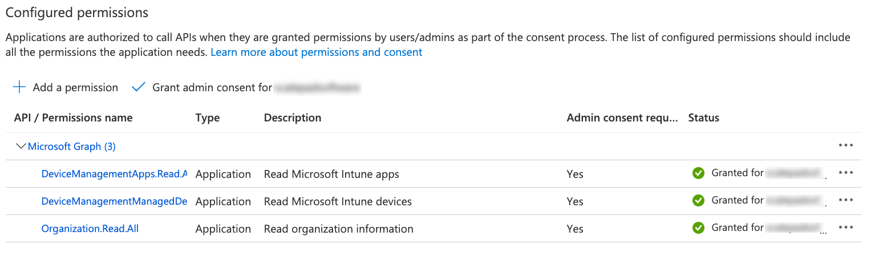The width and height of the screenshot is (887, 260).
Task: Open the Organization.Read.All permission
Action: click(x=90, y=229)
